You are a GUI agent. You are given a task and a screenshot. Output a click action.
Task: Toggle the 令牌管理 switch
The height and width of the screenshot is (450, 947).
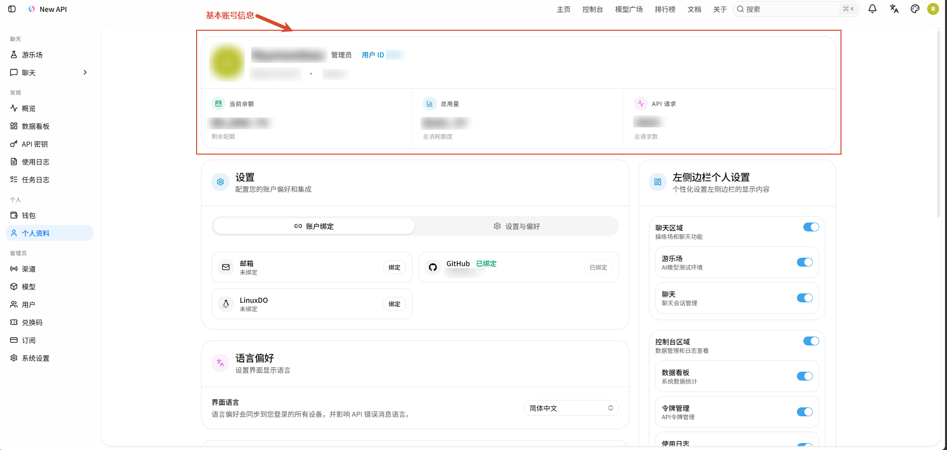point(804,412)
